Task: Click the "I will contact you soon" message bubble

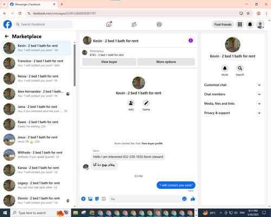Action: click(x=176, y=185)
